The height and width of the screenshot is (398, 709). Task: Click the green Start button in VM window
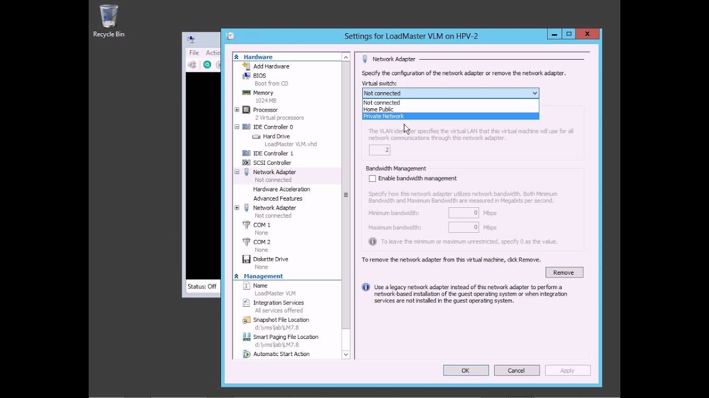(x=207, y=65)
